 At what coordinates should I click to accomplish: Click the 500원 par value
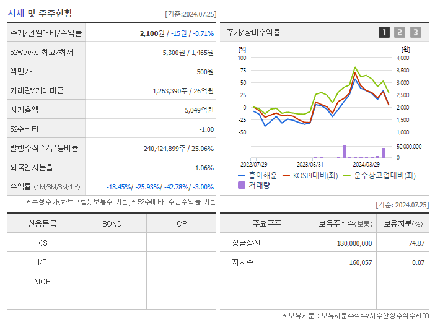(205, 72)
